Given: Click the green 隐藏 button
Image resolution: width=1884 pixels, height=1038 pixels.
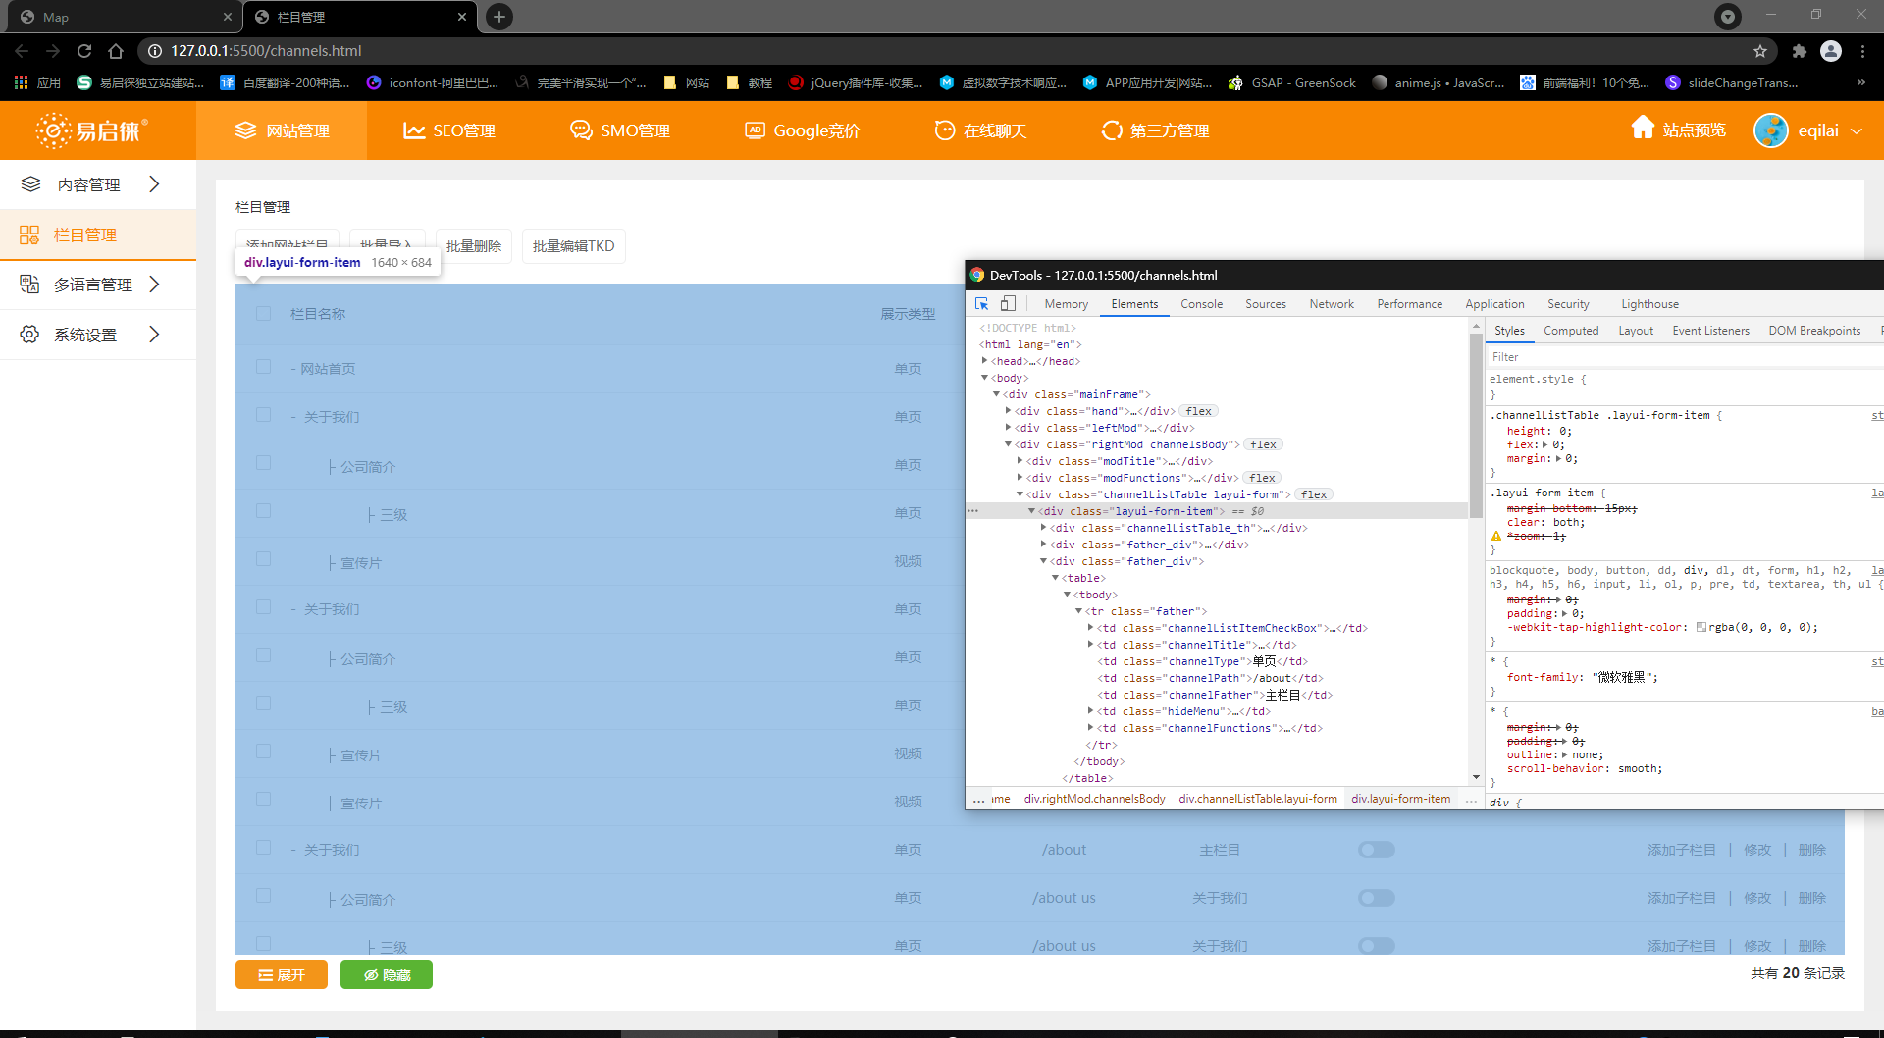Looking at the screenshot, I should click(x=387, y=974).
